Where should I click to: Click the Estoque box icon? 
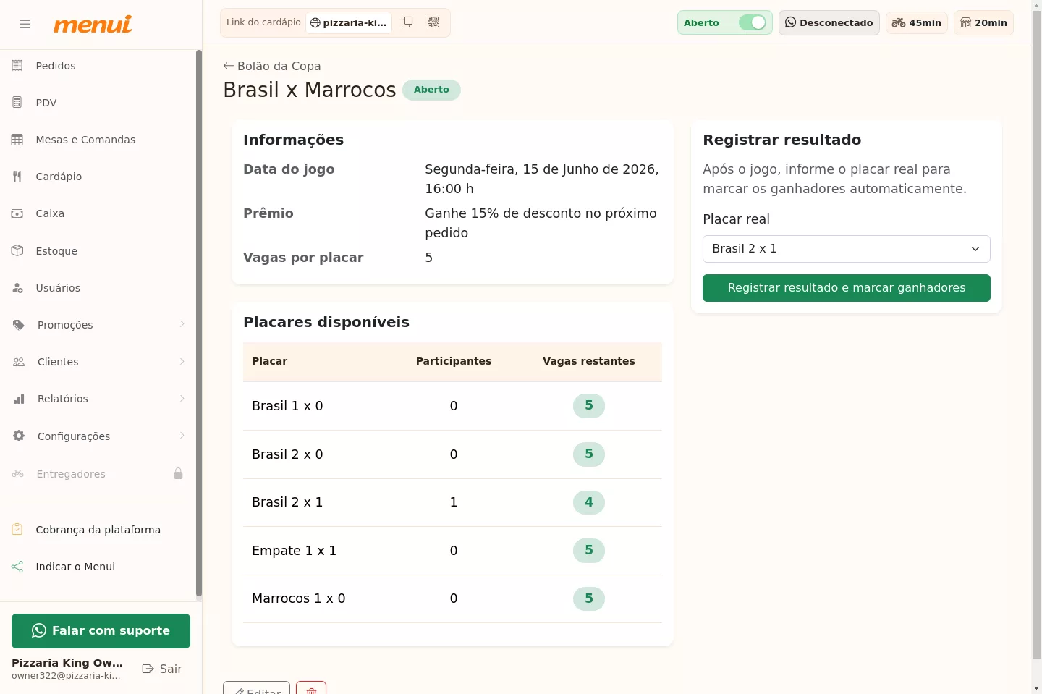(x=17, y=251)
